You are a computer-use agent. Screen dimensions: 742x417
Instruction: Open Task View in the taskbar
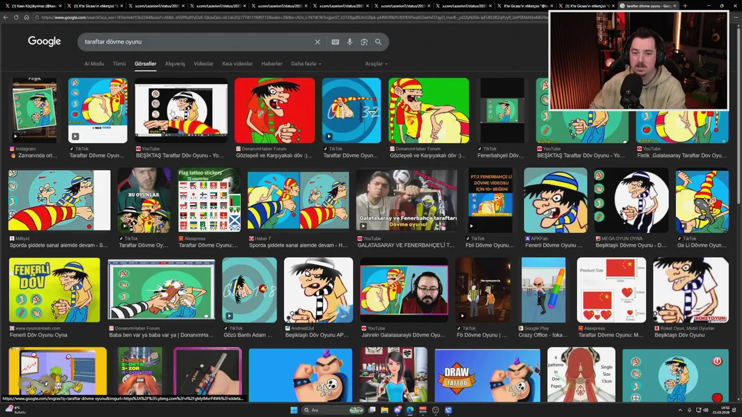(372, 410)
